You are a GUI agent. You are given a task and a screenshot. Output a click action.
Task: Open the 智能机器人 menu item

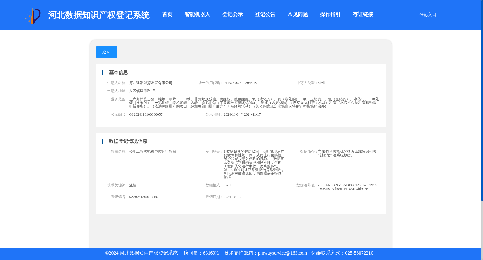coord(197,14)
